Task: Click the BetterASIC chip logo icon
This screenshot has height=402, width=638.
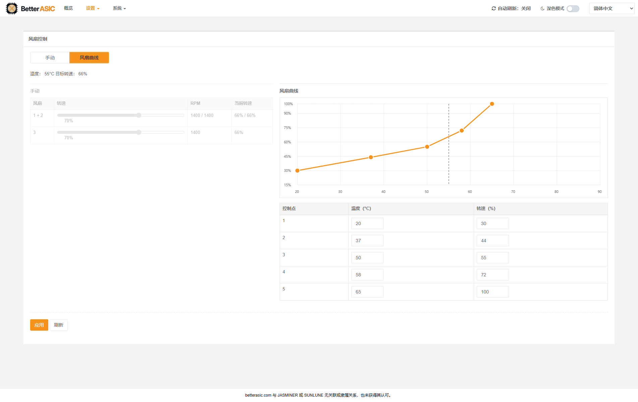Action: [12, 8]
